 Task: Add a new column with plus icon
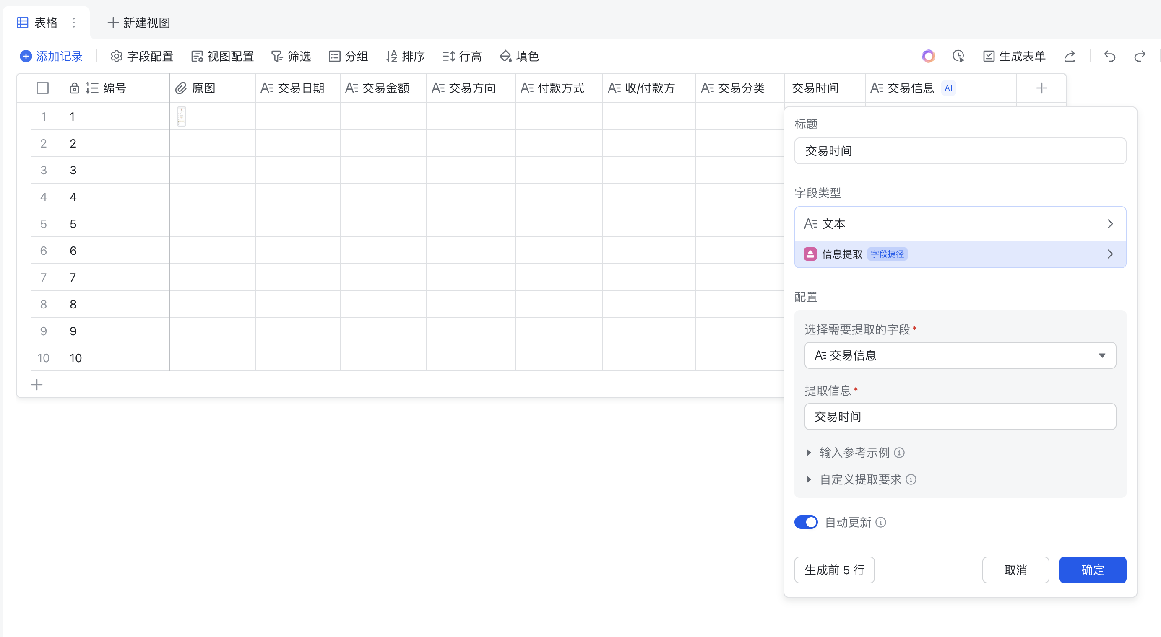coord(1041,88)
